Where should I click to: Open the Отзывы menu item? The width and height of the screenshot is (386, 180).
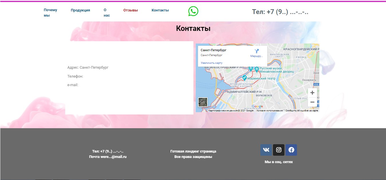point(130,10)
